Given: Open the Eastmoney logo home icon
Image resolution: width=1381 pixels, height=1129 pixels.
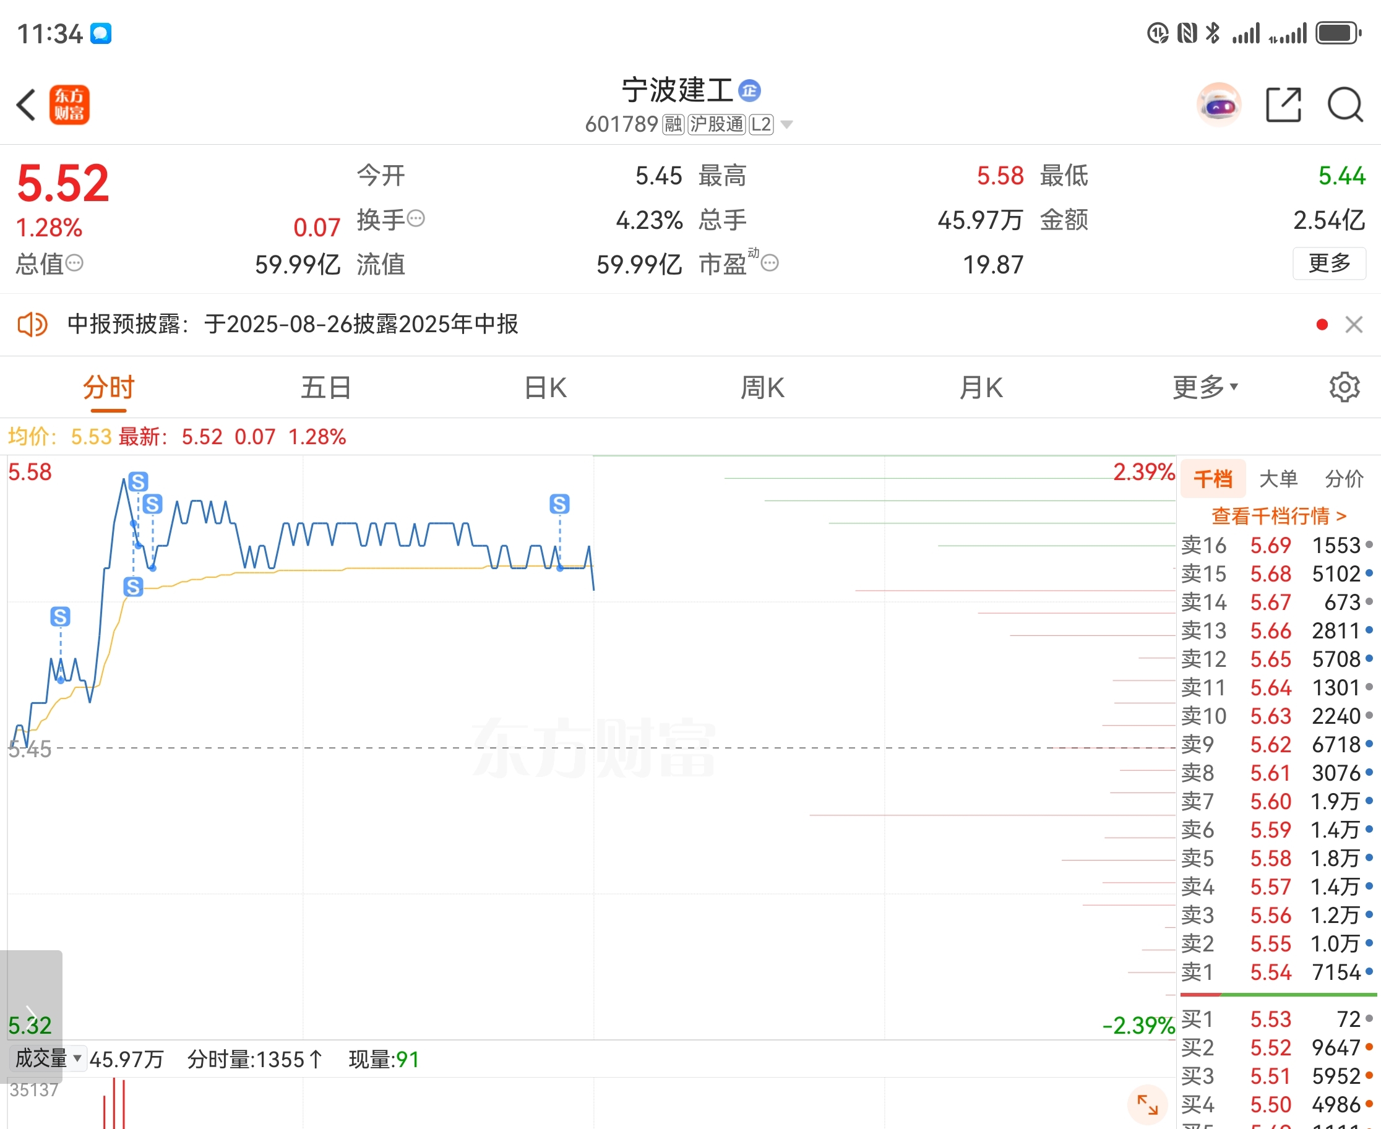Looking at the screenshot, I should tap(69, 105).
